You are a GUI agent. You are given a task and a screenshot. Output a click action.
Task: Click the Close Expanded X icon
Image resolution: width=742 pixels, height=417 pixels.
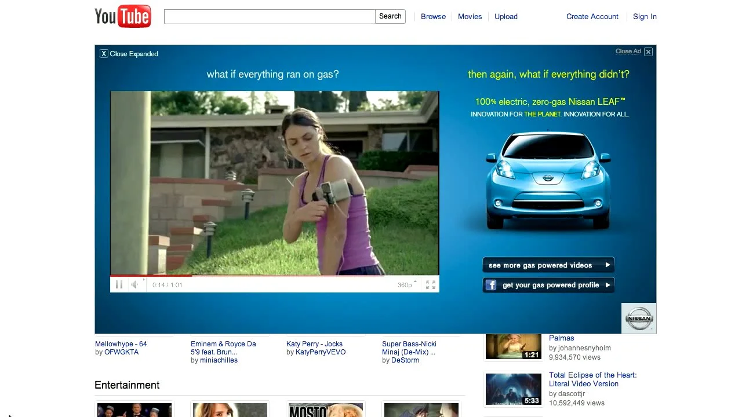click(104, 53)
